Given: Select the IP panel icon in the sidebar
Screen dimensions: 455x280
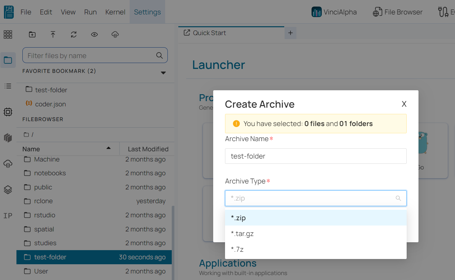Looking at the screenshot, I should point(8,215).
